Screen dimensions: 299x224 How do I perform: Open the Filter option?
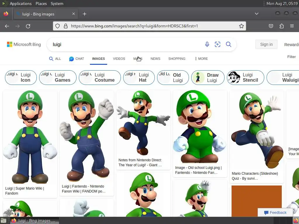point(291,57)
